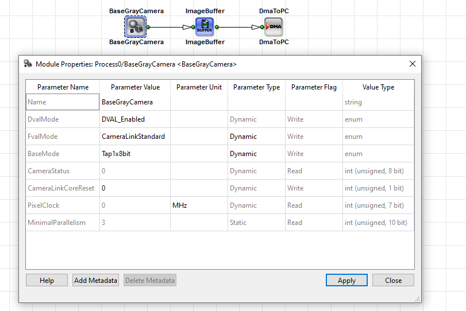Click the DvalMode Write flag cell
The height and width of the screenshot is (311, 466).
314,119
